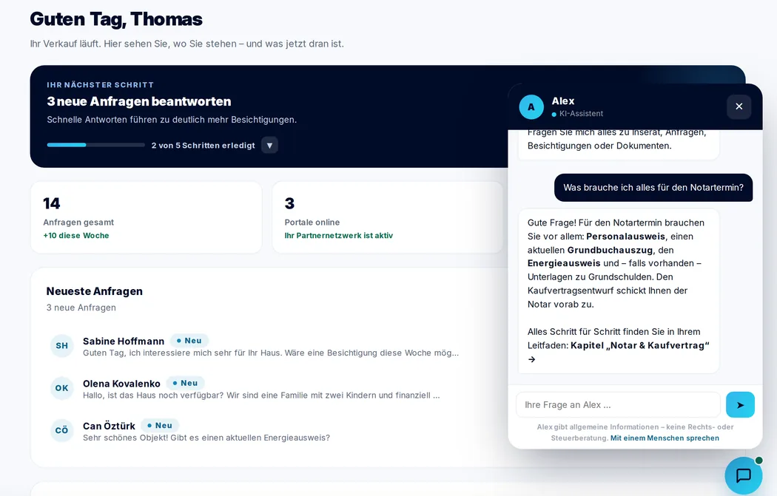Viewport: 777px width, 496px height.
Task: Click the 'Neu' badge beside Sabine Hoffmann
Action: [x=189, y=341]
